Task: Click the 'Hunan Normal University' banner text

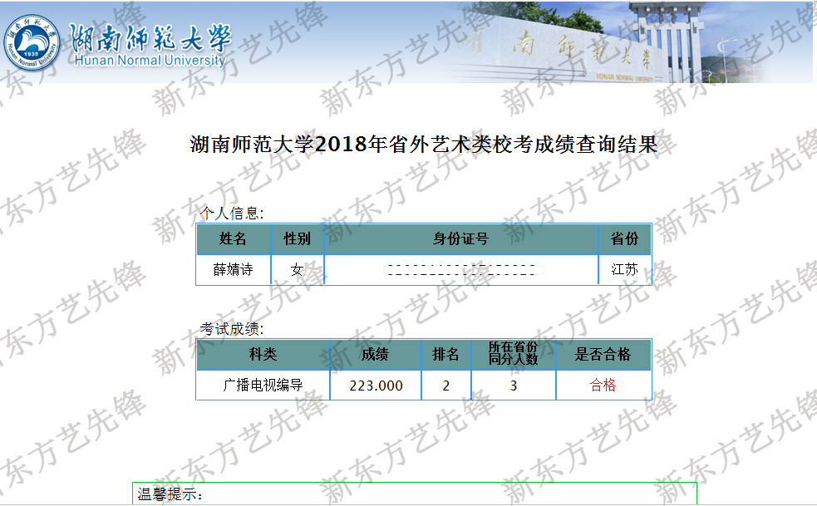Action: 150,61
